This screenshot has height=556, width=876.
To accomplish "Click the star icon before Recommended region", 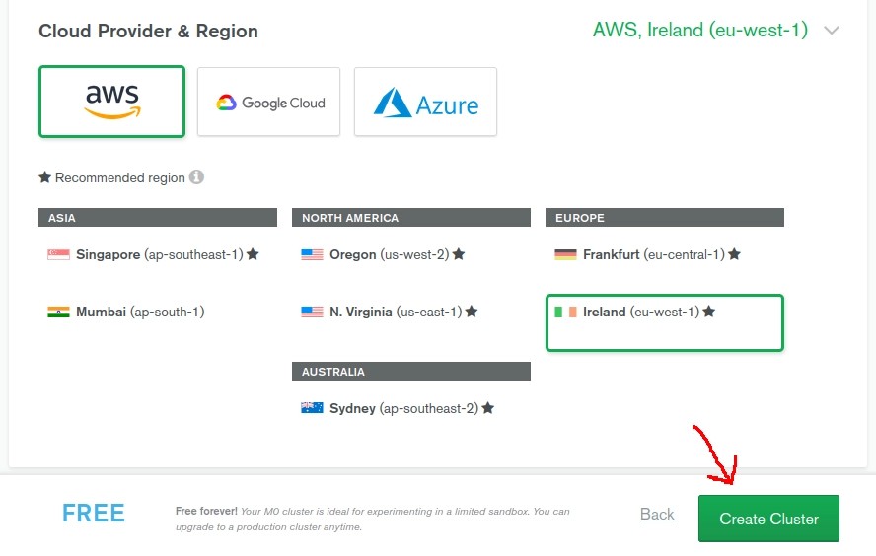I will [44, 177].
